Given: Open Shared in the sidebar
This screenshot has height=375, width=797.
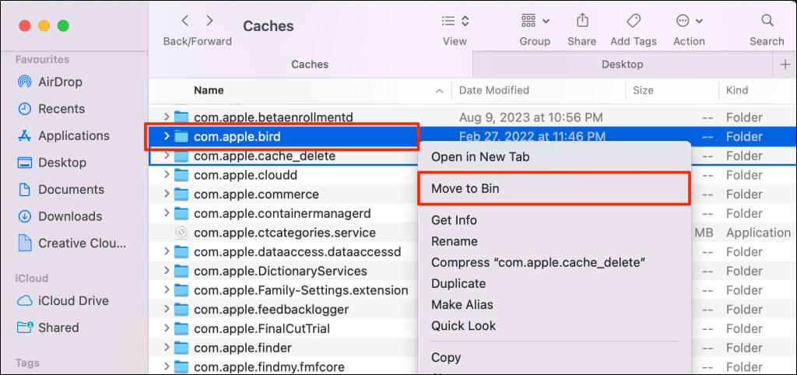Looking at the screenshot, I should coord(58,328).
